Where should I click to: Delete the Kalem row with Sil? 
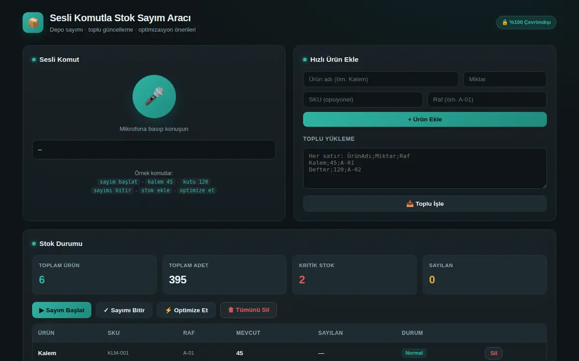pos(494,353)
